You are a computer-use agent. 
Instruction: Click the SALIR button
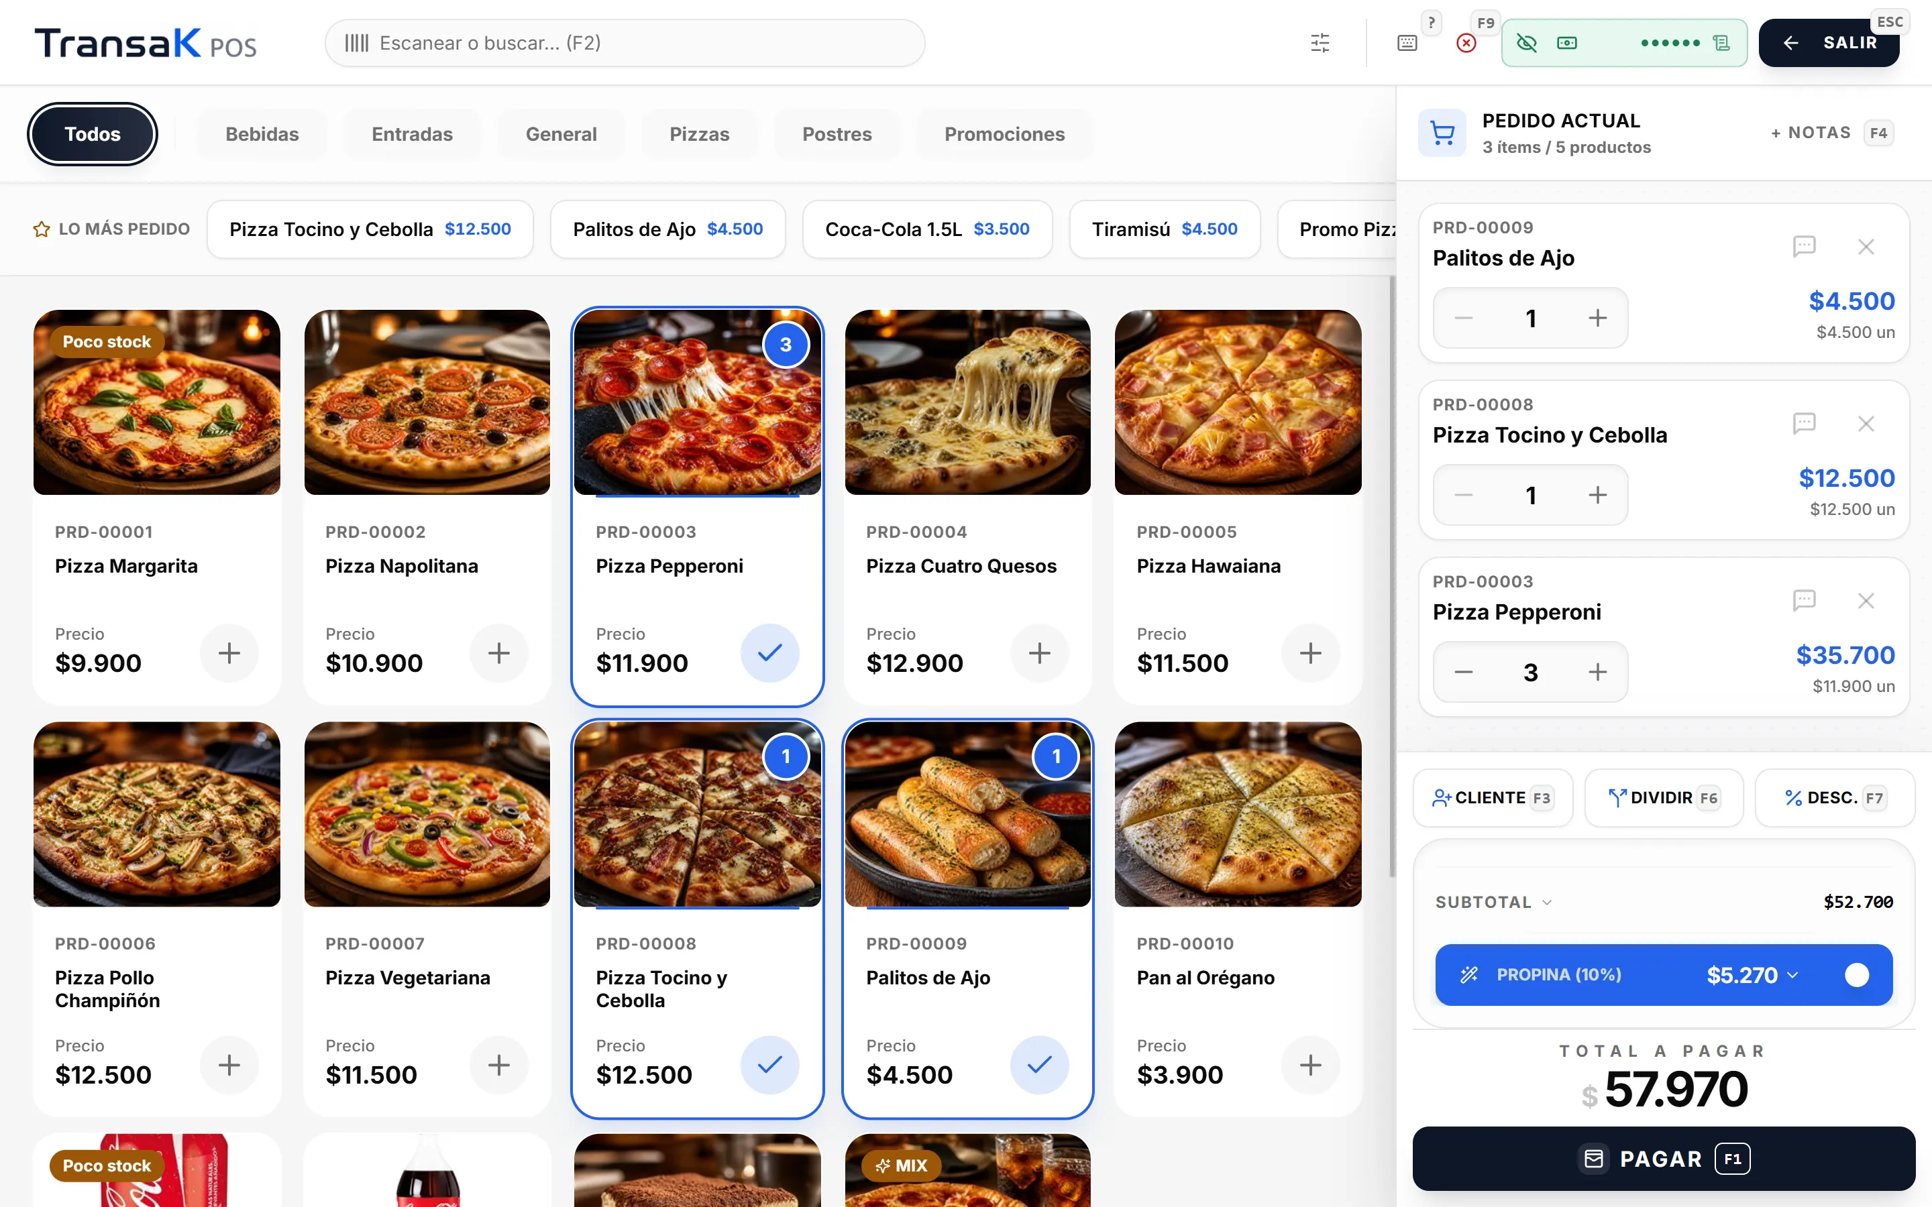pos(1829,43)
